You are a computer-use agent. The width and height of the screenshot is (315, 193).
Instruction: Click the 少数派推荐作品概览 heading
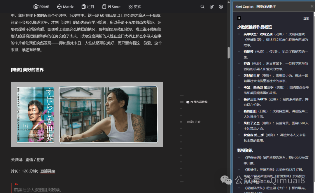pos(255,27)
